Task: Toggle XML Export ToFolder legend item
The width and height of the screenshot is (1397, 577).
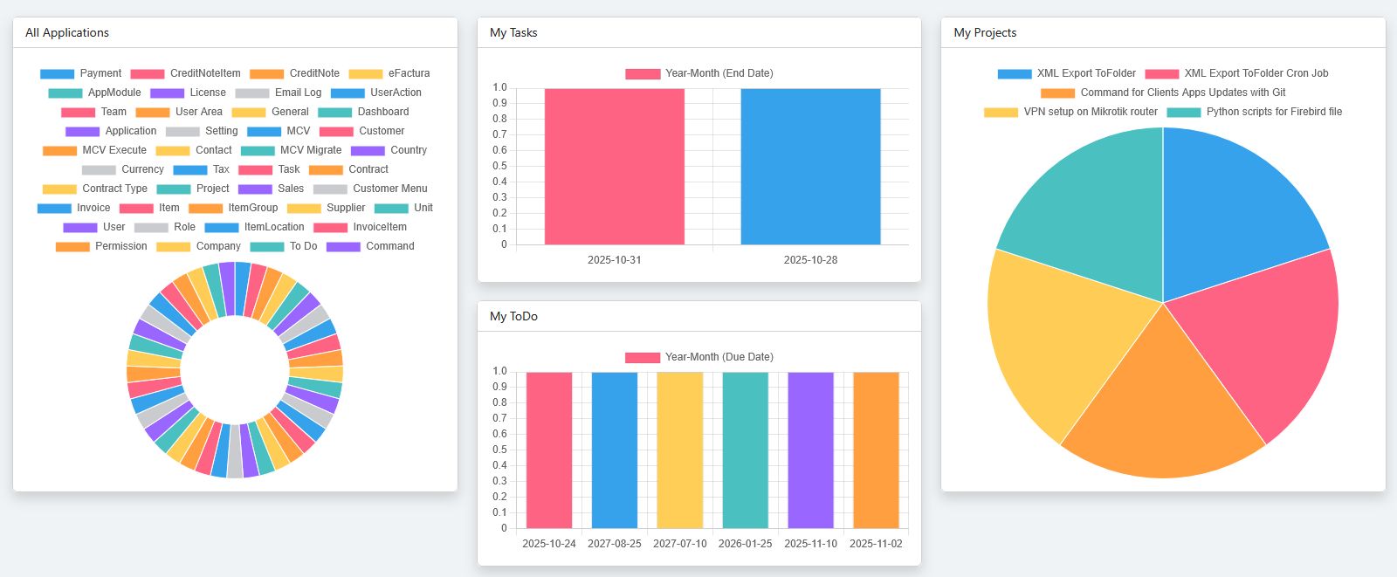Action: click(1066, 73)
